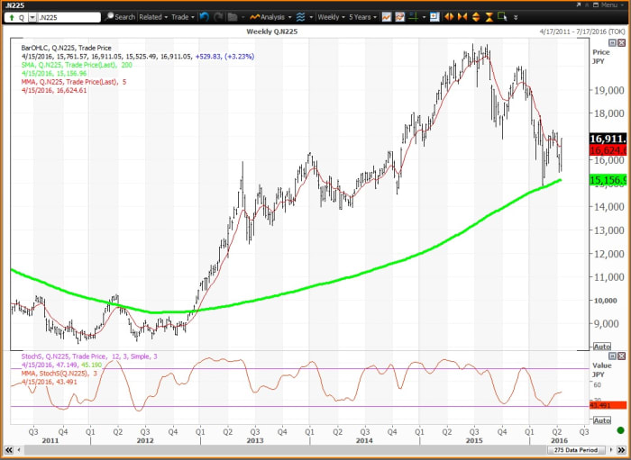The image size is (631, 460).
Task: Toggle Auto scale on stochastic panel
Action: tap(601, 420)
